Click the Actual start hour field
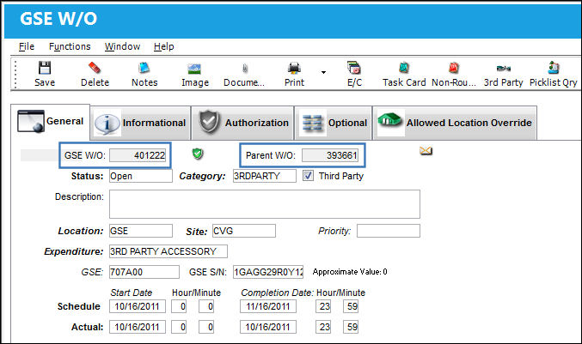582x344 pixels. point(179,328)
